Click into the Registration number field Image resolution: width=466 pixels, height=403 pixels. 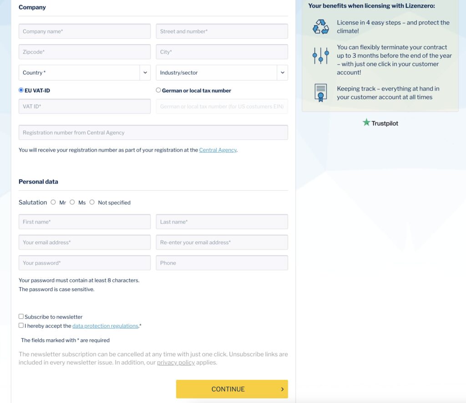click(153, 133)
